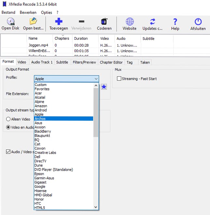Click the Verwijderen minus icon
The image size is (210, 215).
coord(81,22)
